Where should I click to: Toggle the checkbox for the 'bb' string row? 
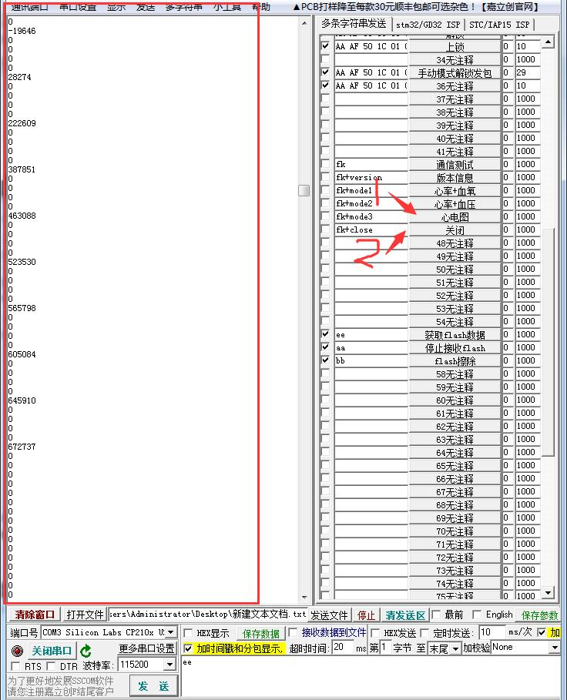coord(325,360)
